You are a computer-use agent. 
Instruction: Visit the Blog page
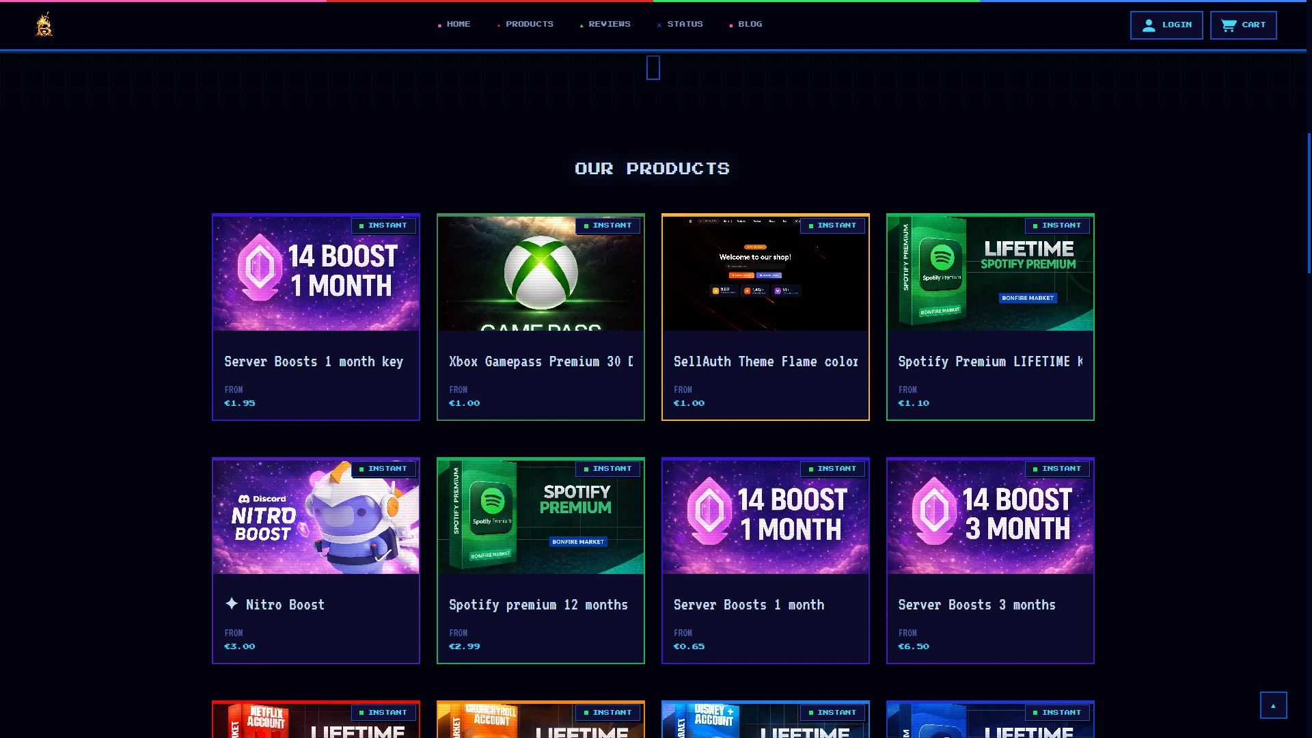(746, 25)
